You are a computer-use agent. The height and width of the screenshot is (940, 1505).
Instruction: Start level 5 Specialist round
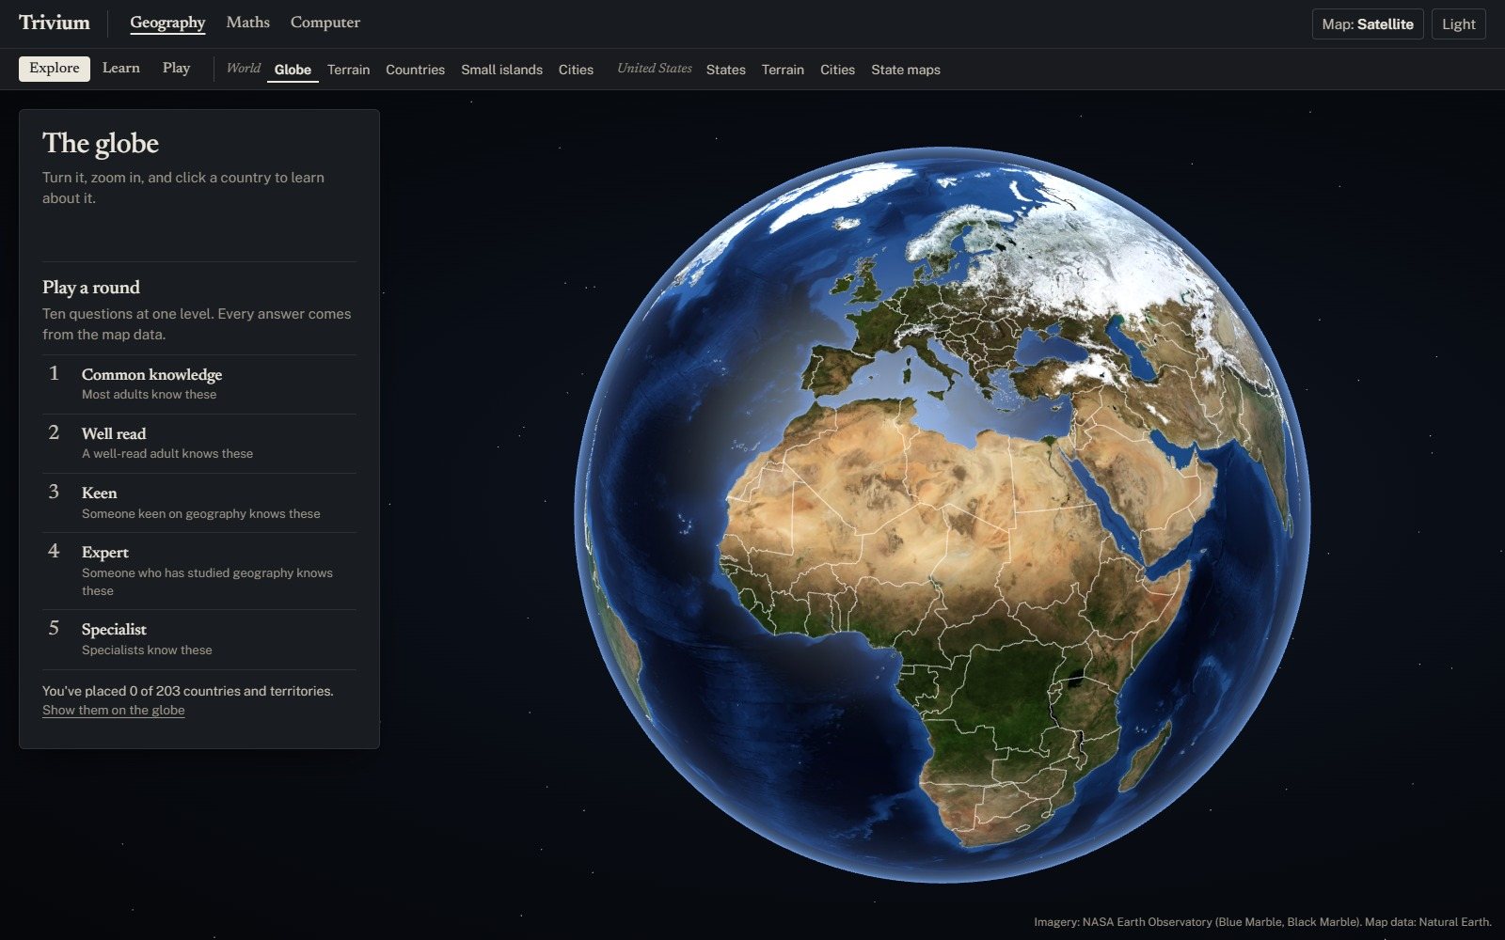point(199,639)
